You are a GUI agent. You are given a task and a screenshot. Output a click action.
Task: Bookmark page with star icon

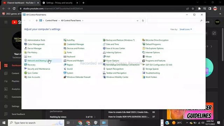coord(193,8)
